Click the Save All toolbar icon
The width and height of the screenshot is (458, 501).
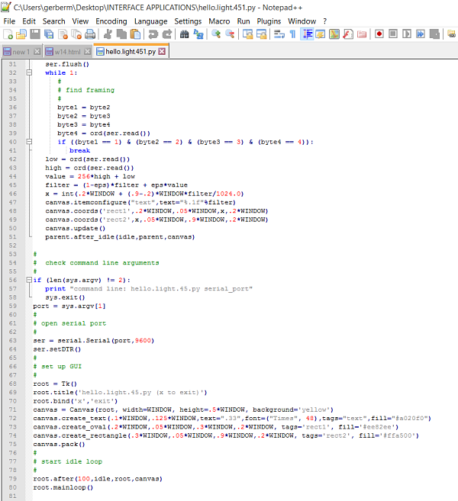pyautogui.click(x=49, y=34)
